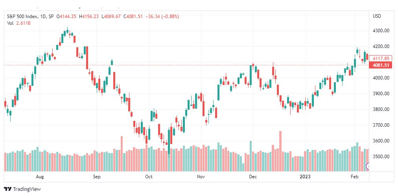Open the USD currency selector
Image resolution: width=398 pixels, height=196 pixels.
pos(377,16)
